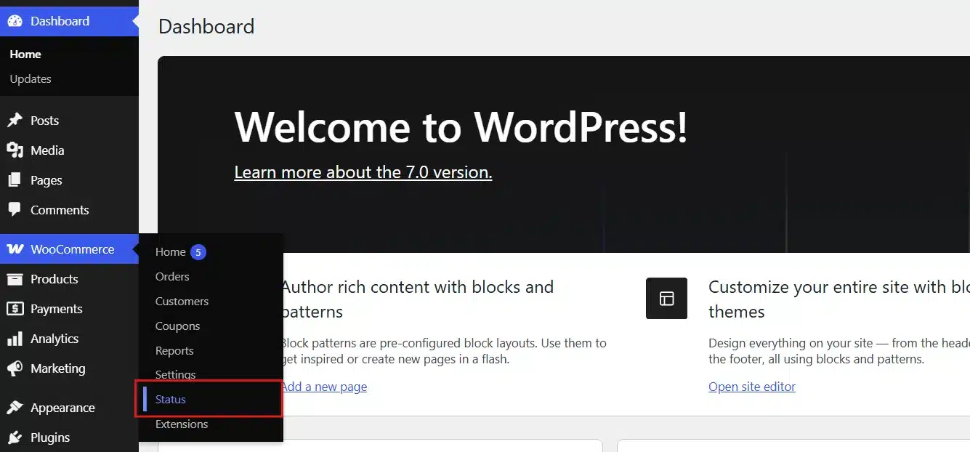
Task: Open the Comments menu label
Action: pyautogui.click(x=60, y=210)
